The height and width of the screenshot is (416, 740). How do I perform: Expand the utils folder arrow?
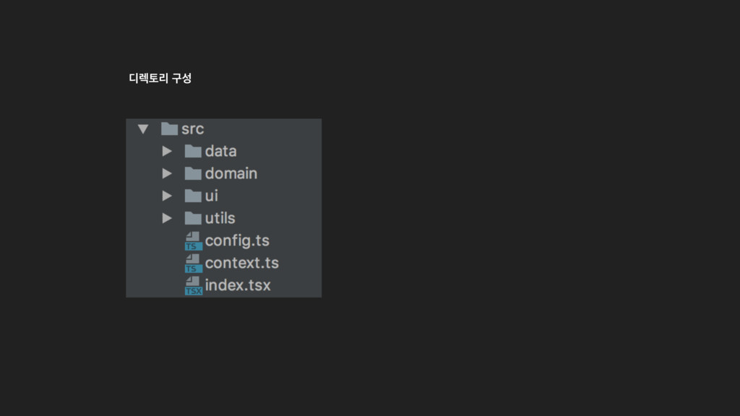[167, 218]
